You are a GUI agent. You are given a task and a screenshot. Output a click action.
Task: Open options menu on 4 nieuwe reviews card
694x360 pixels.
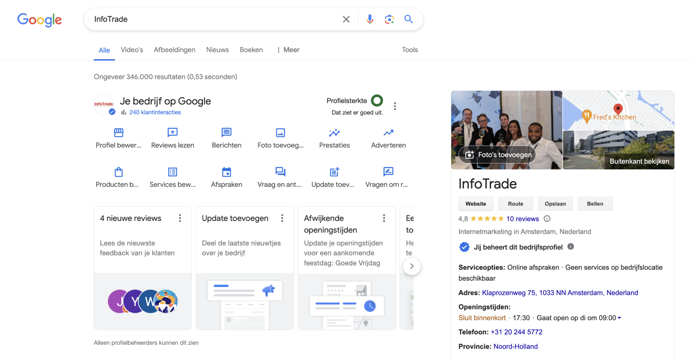pyautogui.click(x=180, y=218)
